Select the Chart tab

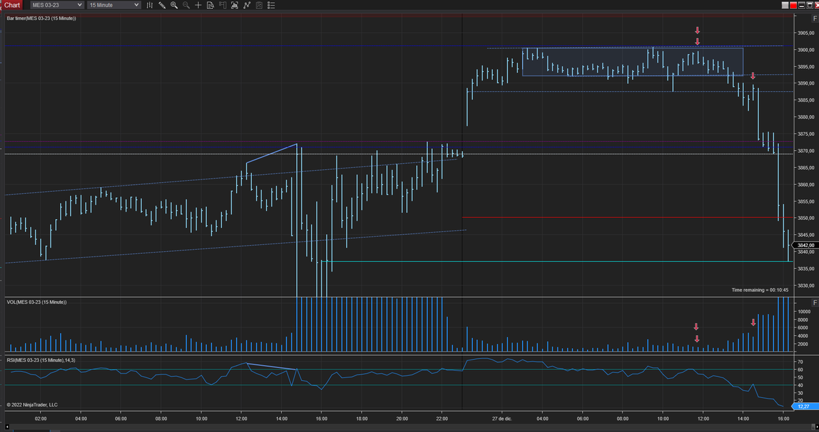point(12,5)
